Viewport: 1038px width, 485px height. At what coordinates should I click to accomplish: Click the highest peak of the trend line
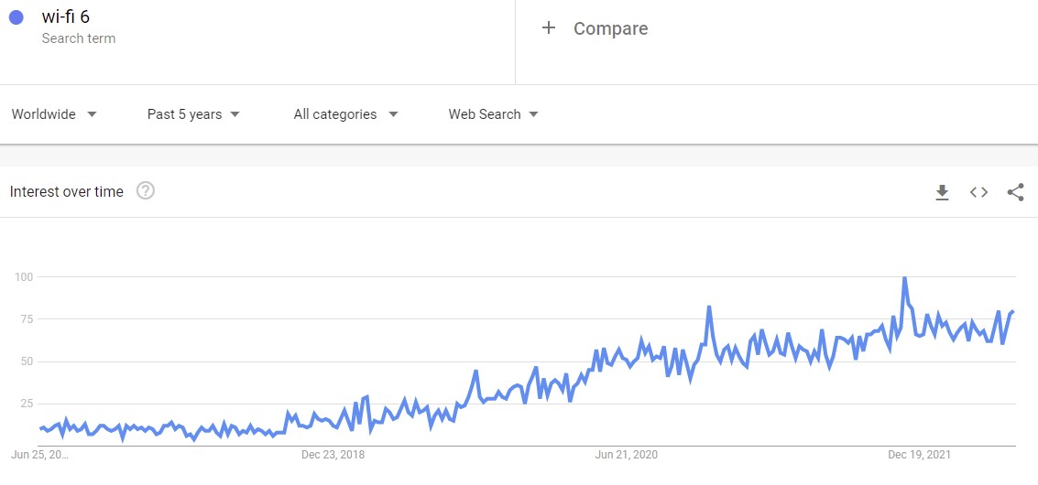[904, 278]
